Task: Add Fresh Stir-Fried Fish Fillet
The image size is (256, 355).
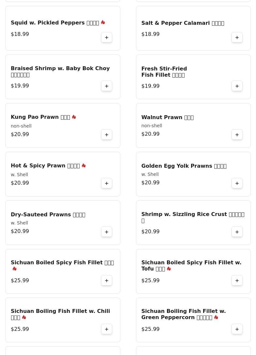Action: coord(237,86)
